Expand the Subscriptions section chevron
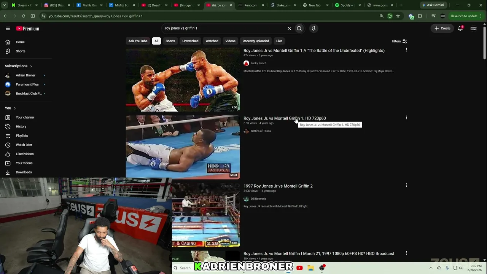Screen dimensions: 487x274 click(31, 66)
